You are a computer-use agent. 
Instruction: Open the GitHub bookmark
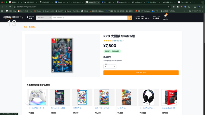click(85, 11)
